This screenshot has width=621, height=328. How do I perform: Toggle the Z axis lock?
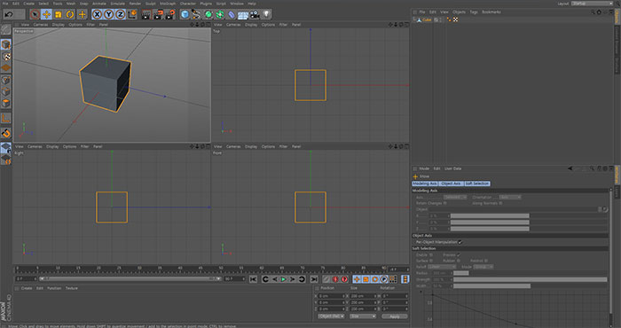121,15
